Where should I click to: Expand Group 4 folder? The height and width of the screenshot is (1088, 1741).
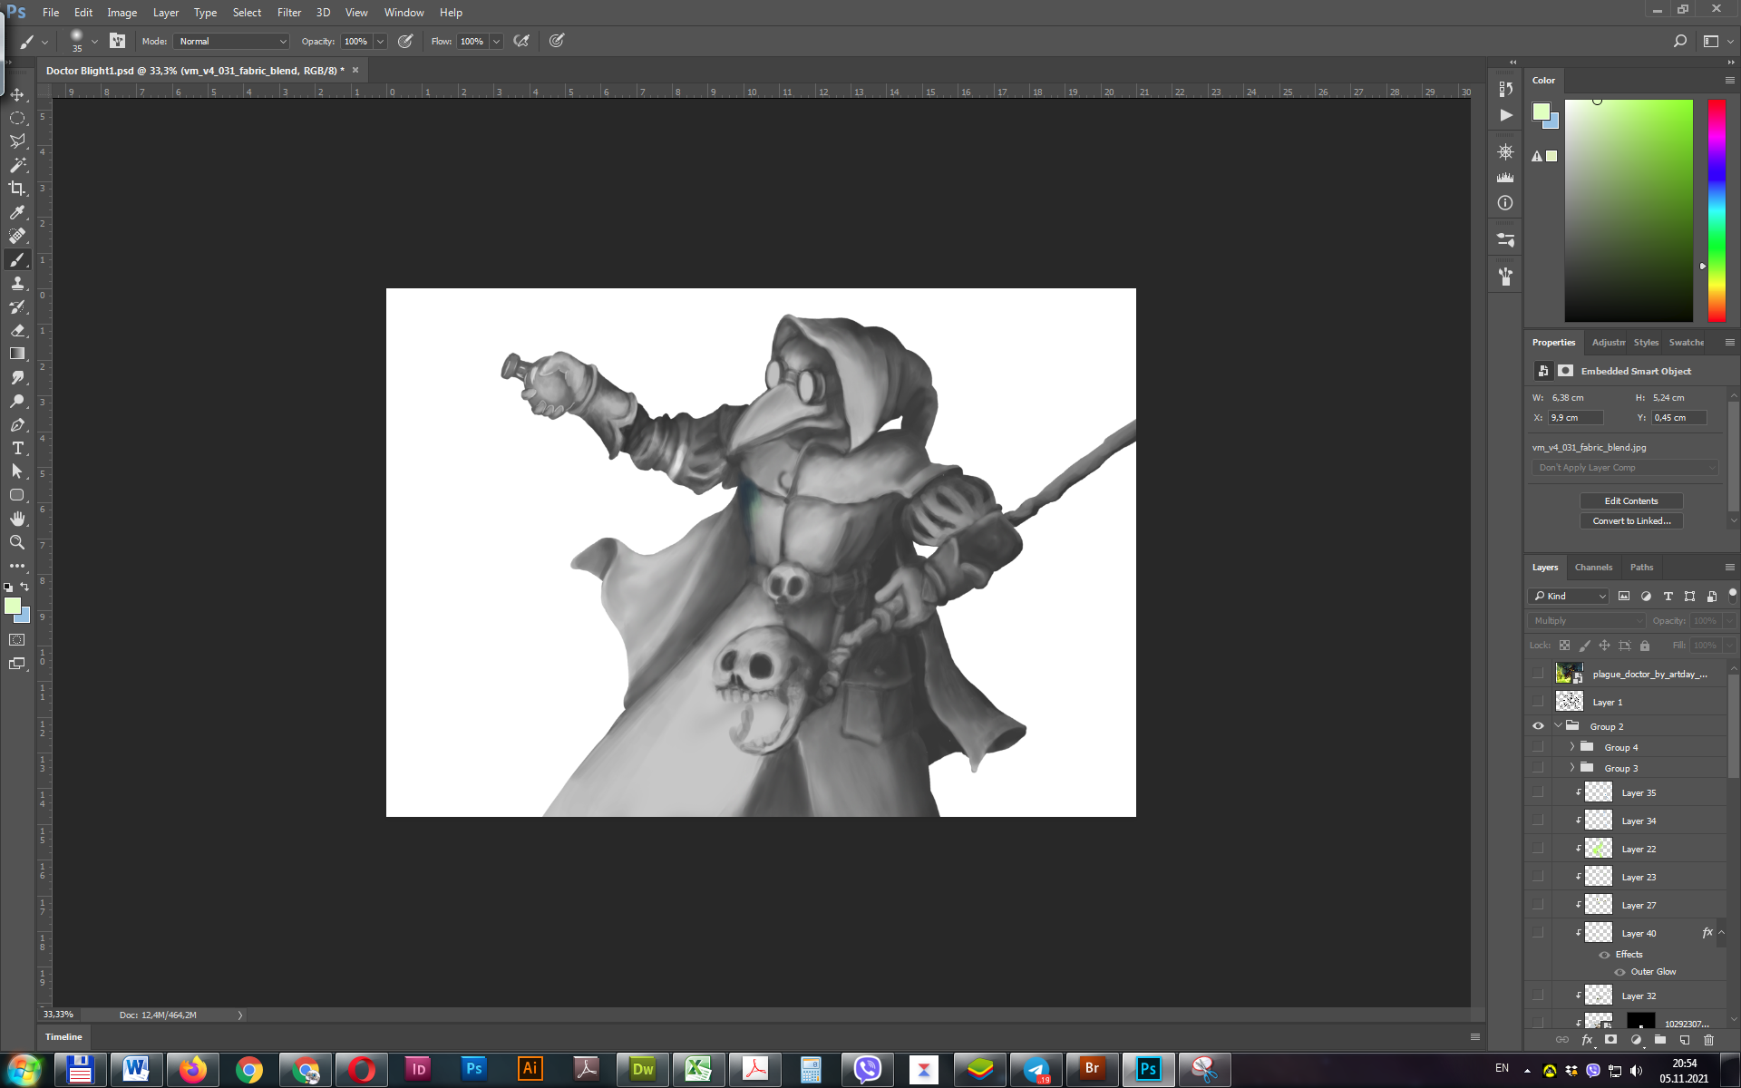pos(1572,747)
